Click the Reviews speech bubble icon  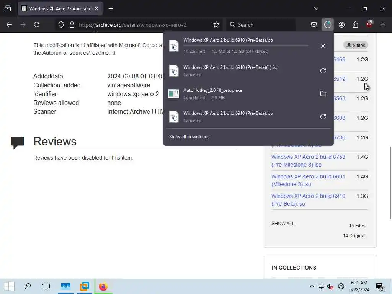pyautogui.click(x=18, y=142)
